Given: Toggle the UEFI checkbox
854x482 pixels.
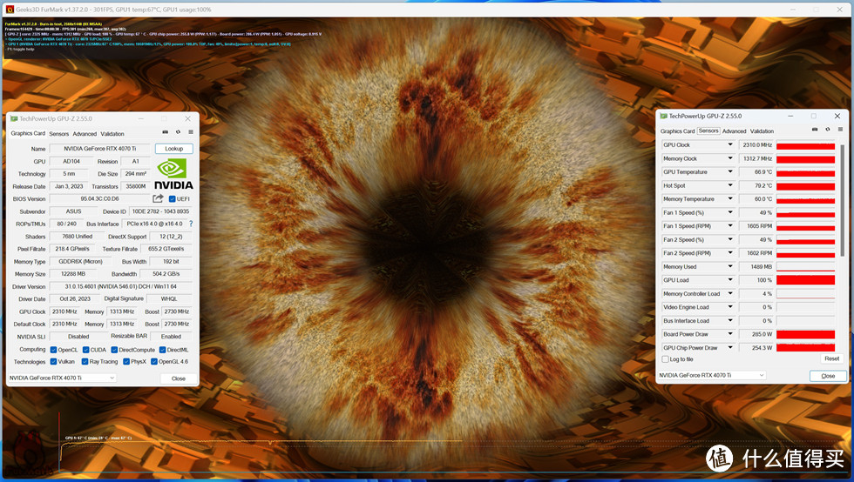Looking at the screenshot, I should 173,199.
